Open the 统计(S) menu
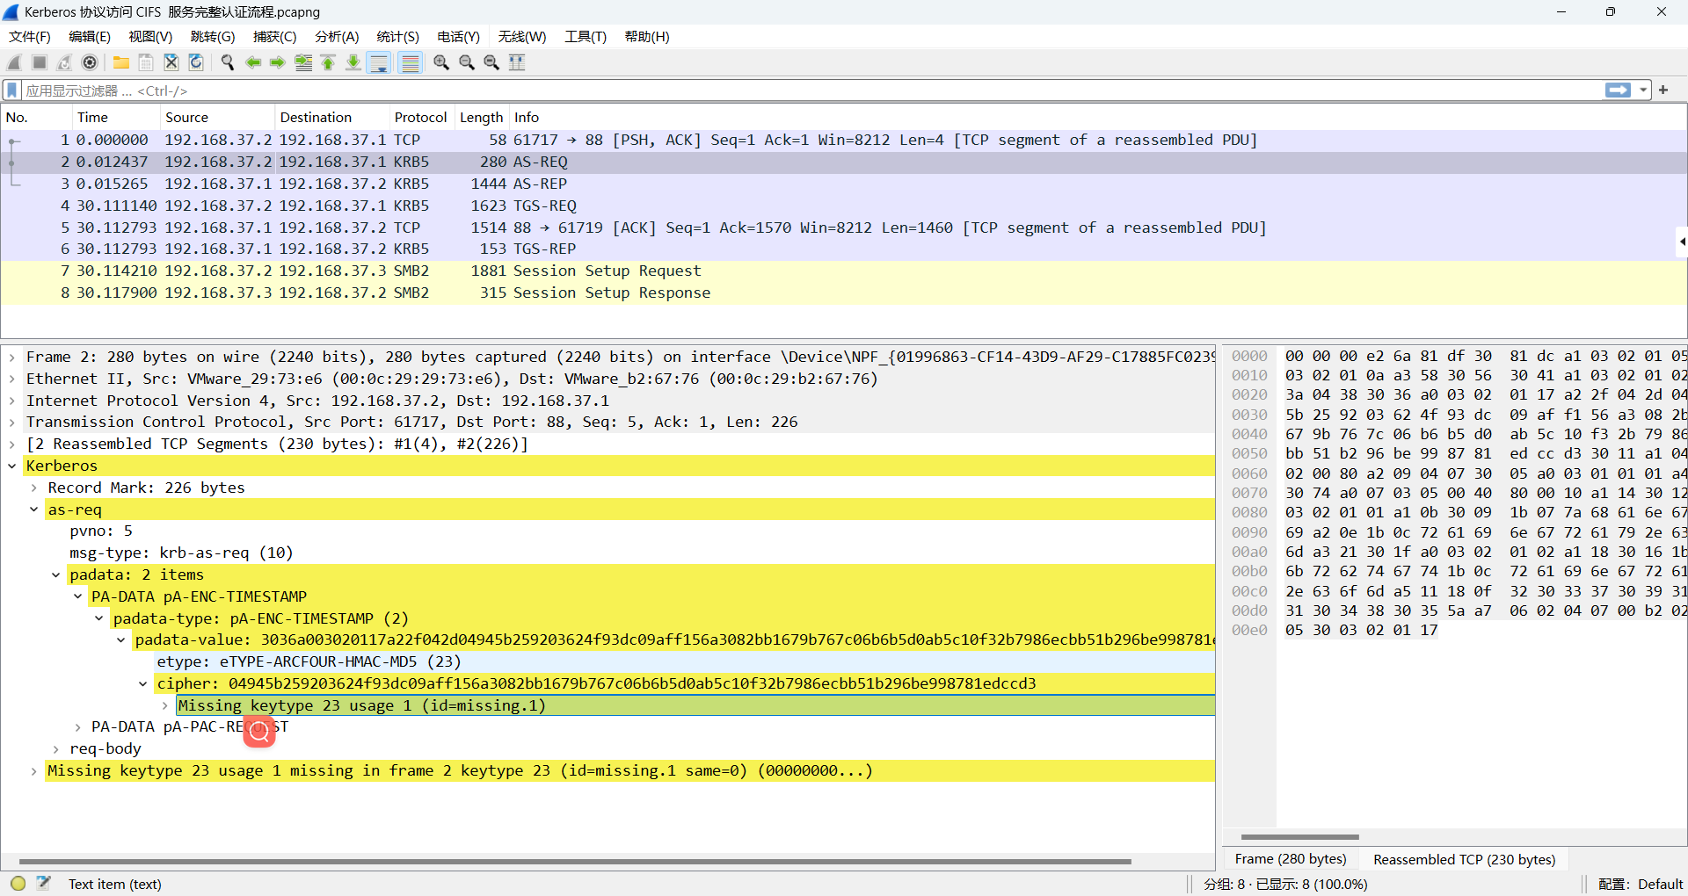This screenshot has width=1688, height=896. (x=398, y=37)
